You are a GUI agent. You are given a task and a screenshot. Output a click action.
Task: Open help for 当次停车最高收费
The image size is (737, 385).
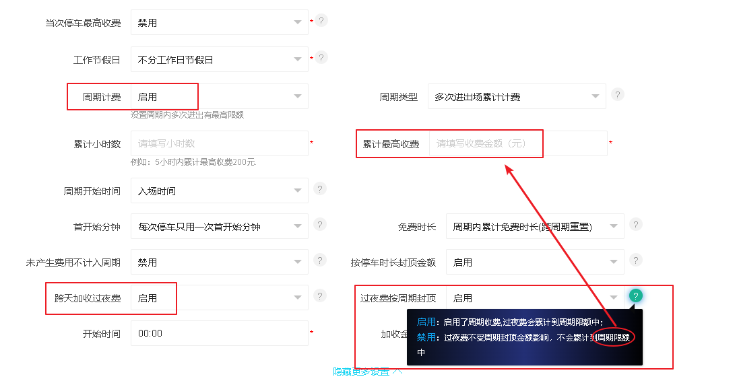coord(321,21)
